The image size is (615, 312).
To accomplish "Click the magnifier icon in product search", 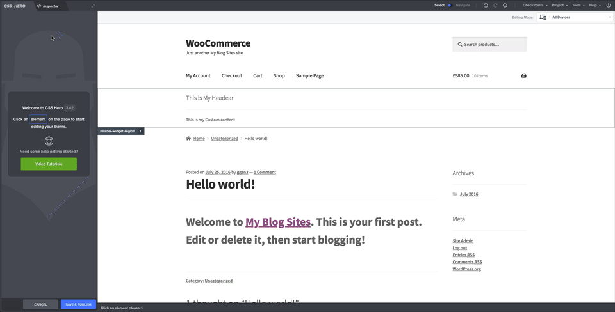I will coord(460,45).
